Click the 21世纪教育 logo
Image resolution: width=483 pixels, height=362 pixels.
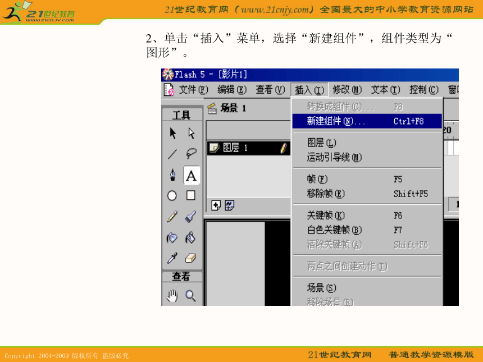click(39, 12)
